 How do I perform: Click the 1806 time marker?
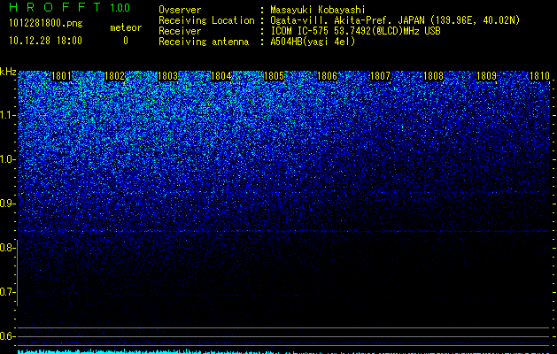[327, 76]
